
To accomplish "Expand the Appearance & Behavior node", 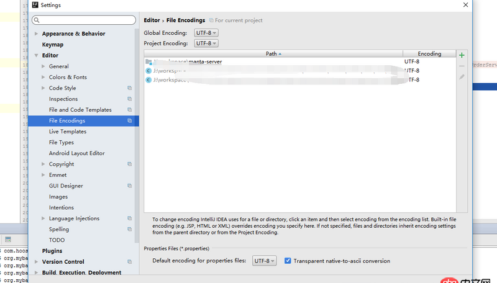I will click(x=36, y=34).
